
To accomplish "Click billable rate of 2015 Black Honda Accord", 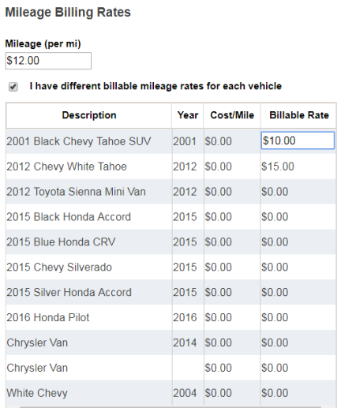I will click(x=275, y=217).
